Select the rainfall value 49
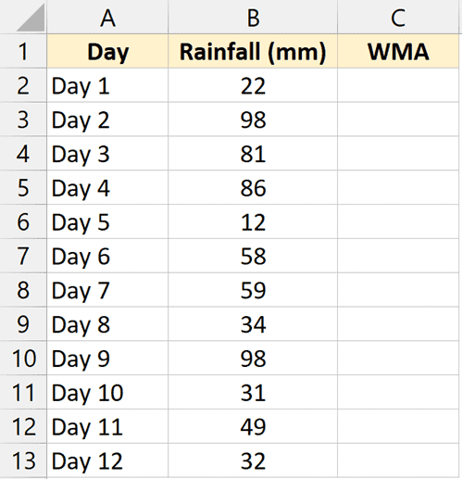This screenshot has width=463, height=479. (x=253, y=426)
